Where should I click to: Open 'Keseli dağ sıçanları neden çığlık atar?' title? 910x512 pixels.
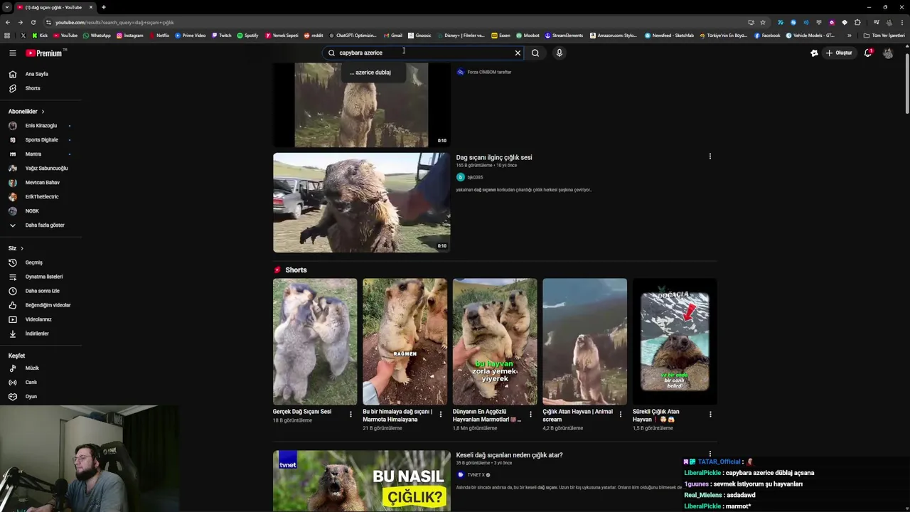tap(509, 455)
